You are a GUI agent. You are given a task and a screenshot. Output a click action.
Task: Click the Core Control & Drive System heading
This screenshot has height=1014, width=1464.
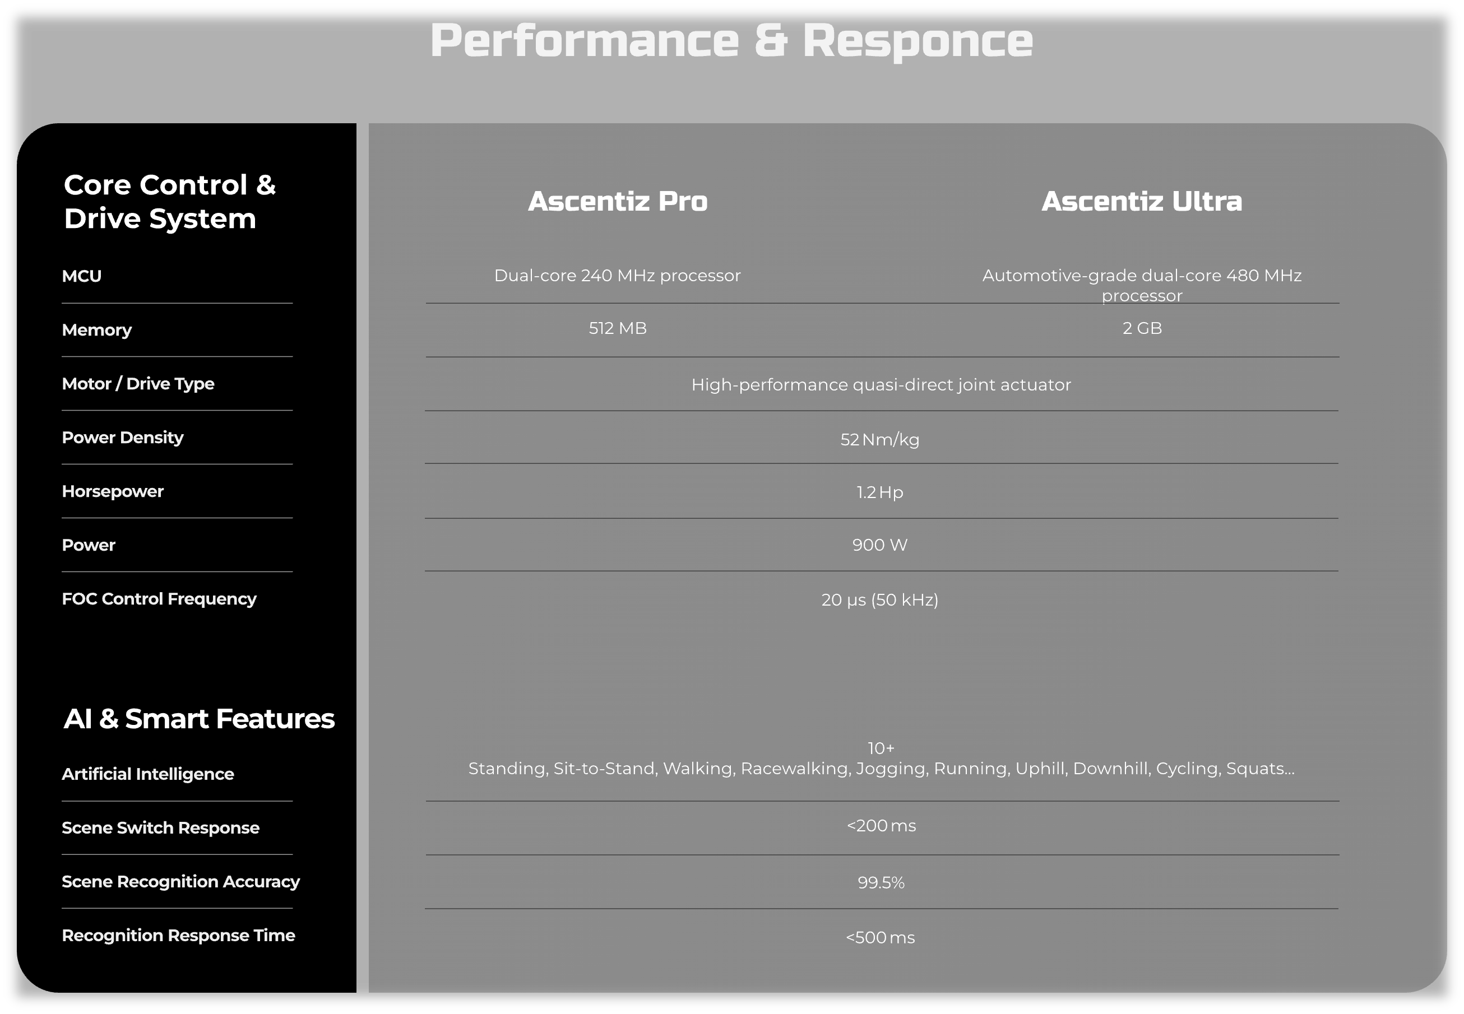click(169, 202)
